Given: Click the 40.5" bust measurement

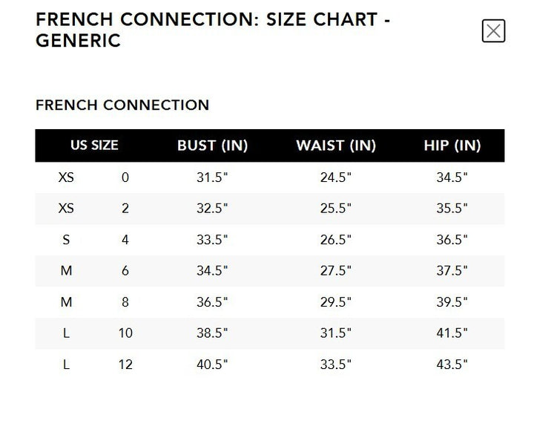Looking at the screenshot, I should [212, 365].
